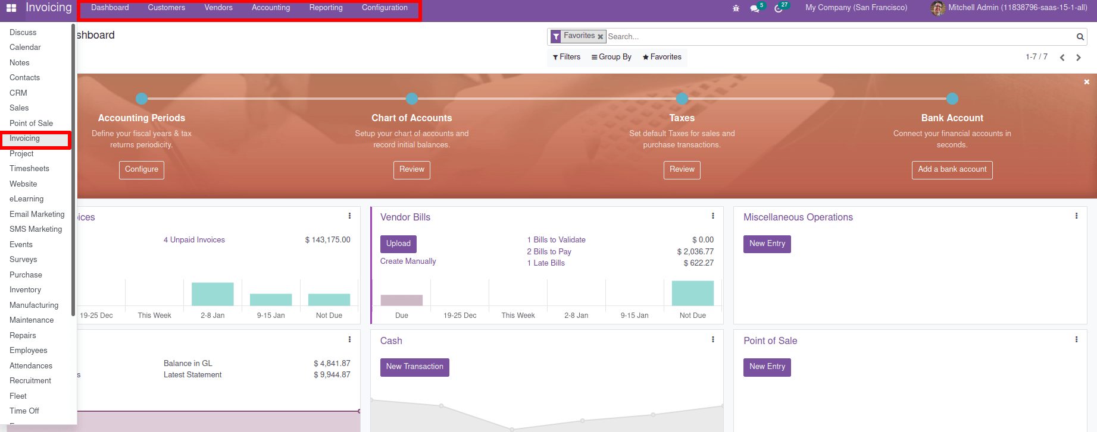Click the search magnifier icon
The height and width of the screenshot is (432, 1097).
1080,37
